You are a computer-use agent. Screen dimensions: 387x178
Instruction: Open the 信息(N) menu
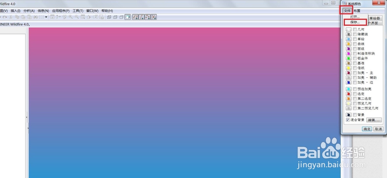point(43,11)
